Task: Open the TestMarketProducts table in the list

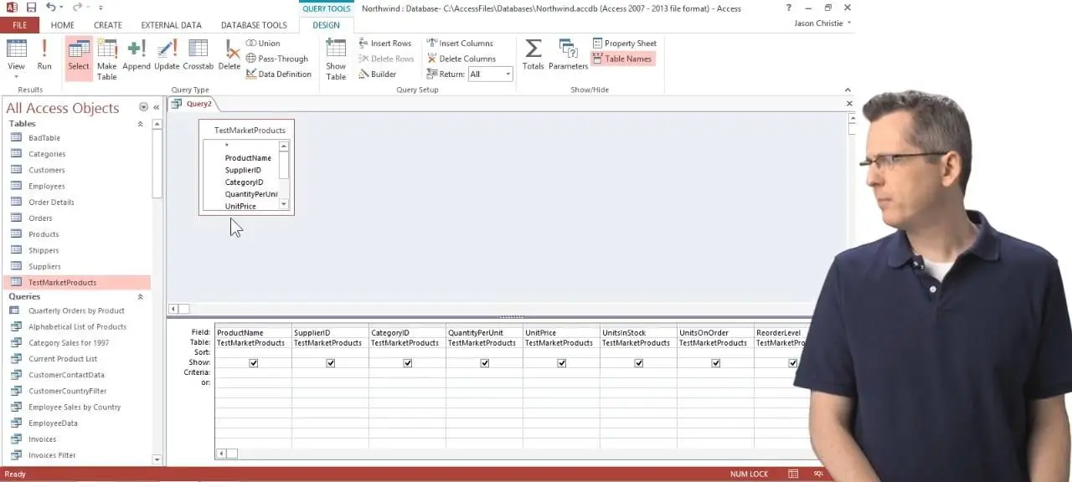Action: point(77,283)
